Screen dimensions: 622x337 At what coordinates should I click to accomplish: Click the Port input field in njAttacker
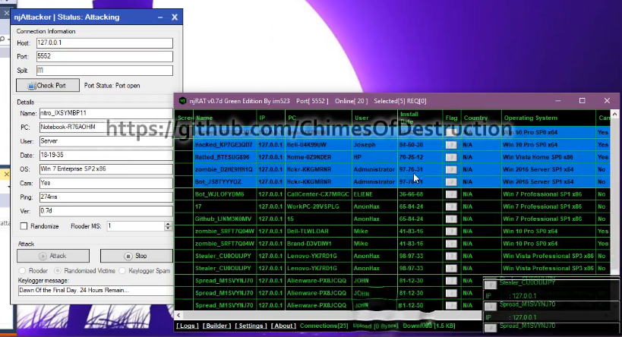[105, 56]
